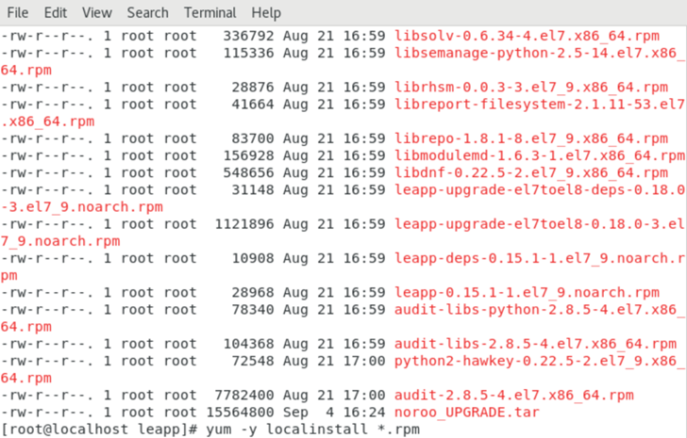This screenshot has width=687, height=438.
Task: Click the librepo-1.8.1-8.el7_9.x86_64.rpm filename
Action: click(531, 138)
